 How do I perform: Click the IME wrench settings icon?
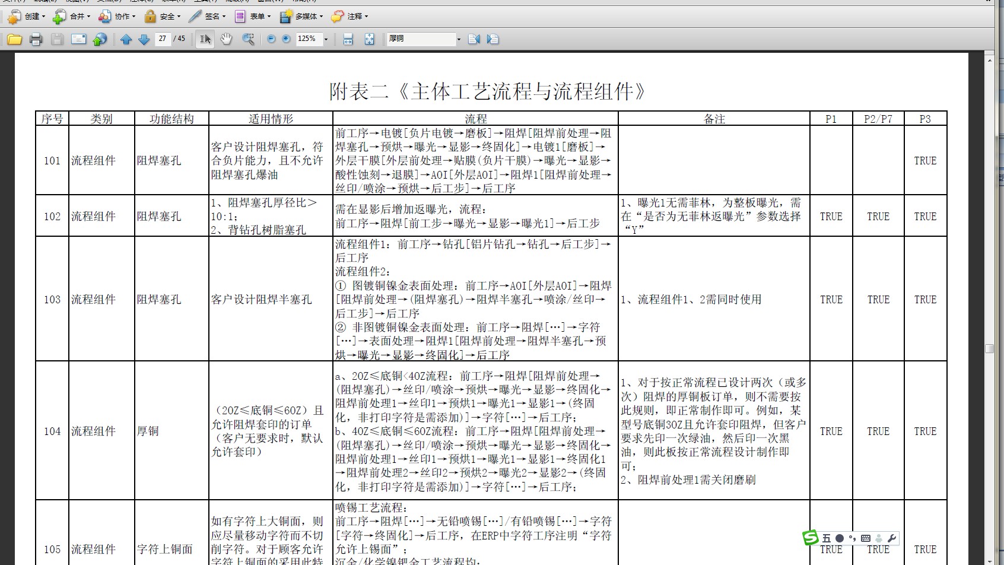click(x=892, y=538)
